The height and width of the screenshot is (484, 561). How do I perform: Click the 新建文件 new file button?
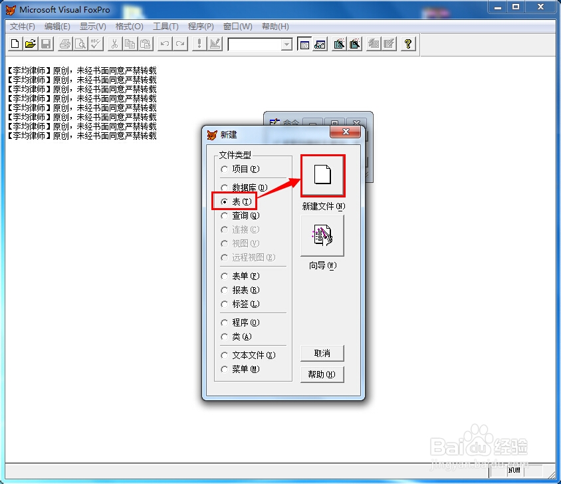323,176
